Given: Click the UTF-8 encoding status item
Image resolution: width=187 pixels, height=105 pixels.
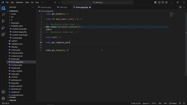Looking at the screenshot, I should [154, 103].
